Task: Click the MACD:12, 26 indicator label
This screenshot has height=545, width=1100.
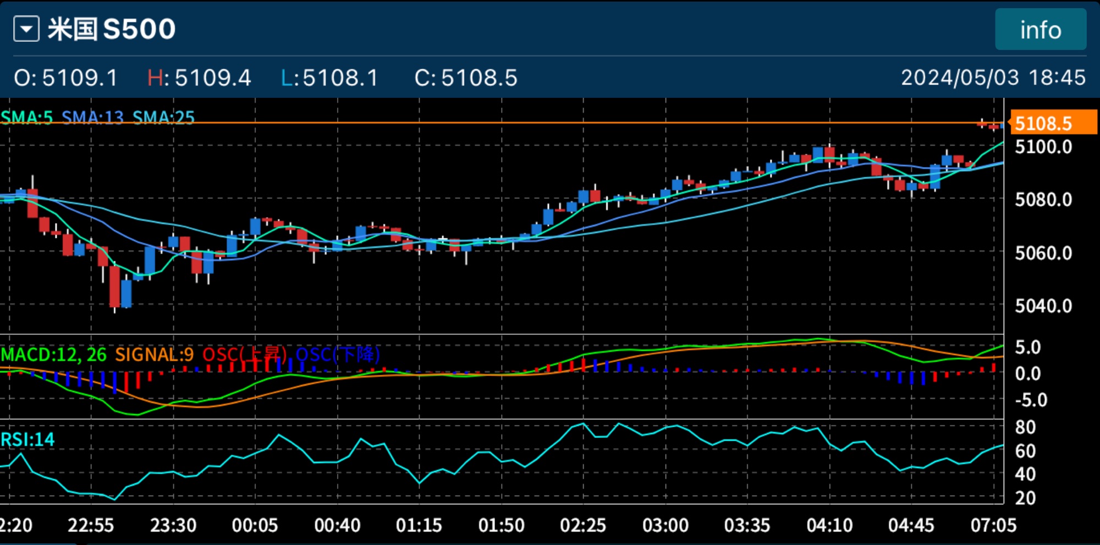Action: [54, 355]
